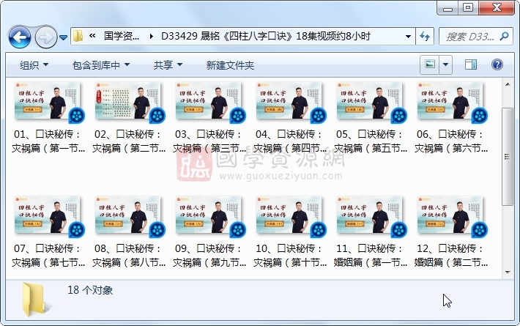
Task: Select the 国学资... breadcrumb segment
Action: tap(122, 36)
